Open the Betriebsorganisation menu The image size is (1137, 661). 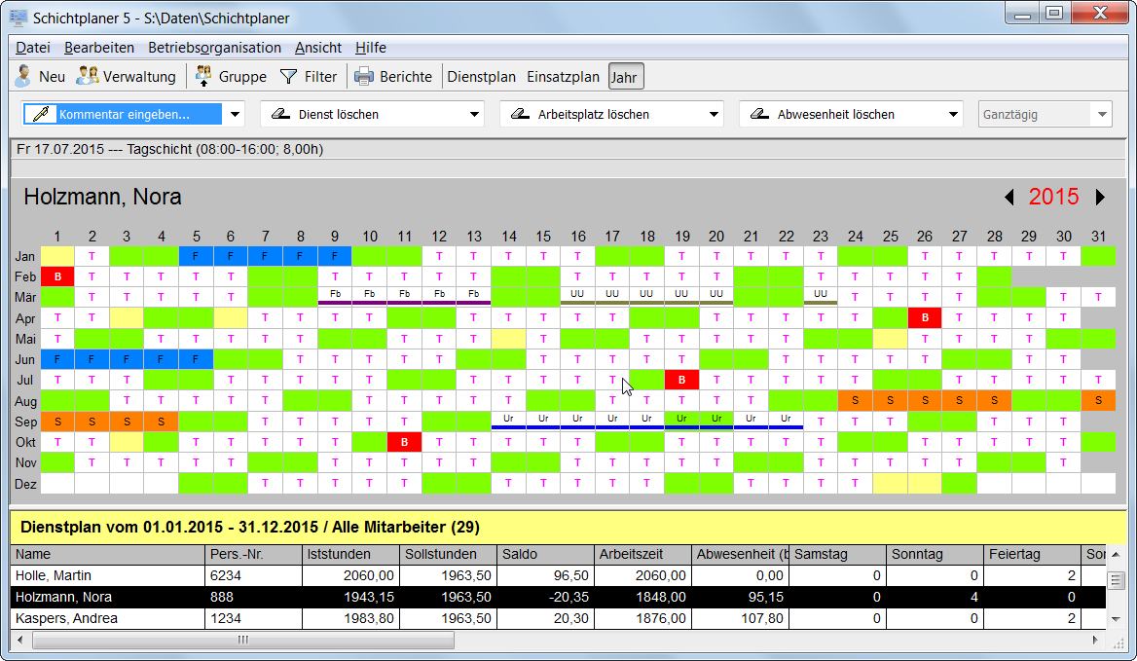214,48
